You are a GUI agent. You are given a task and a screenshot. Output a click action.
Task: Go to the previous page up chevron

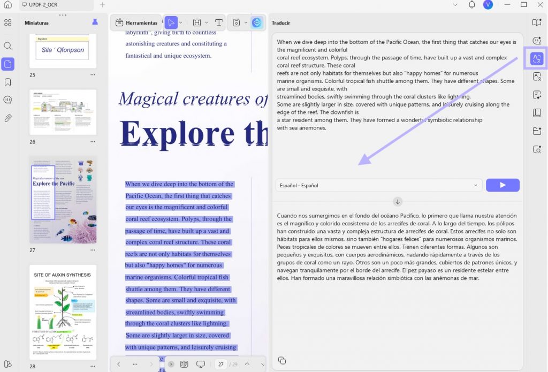click(247, 364)
